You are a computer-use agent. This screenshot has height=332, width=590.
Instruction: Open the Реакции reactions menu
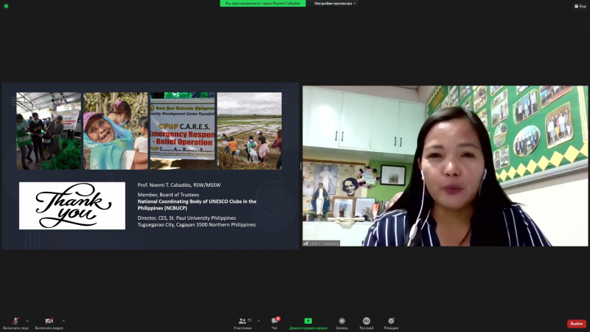pyautogui.click(x=391, y=322)
